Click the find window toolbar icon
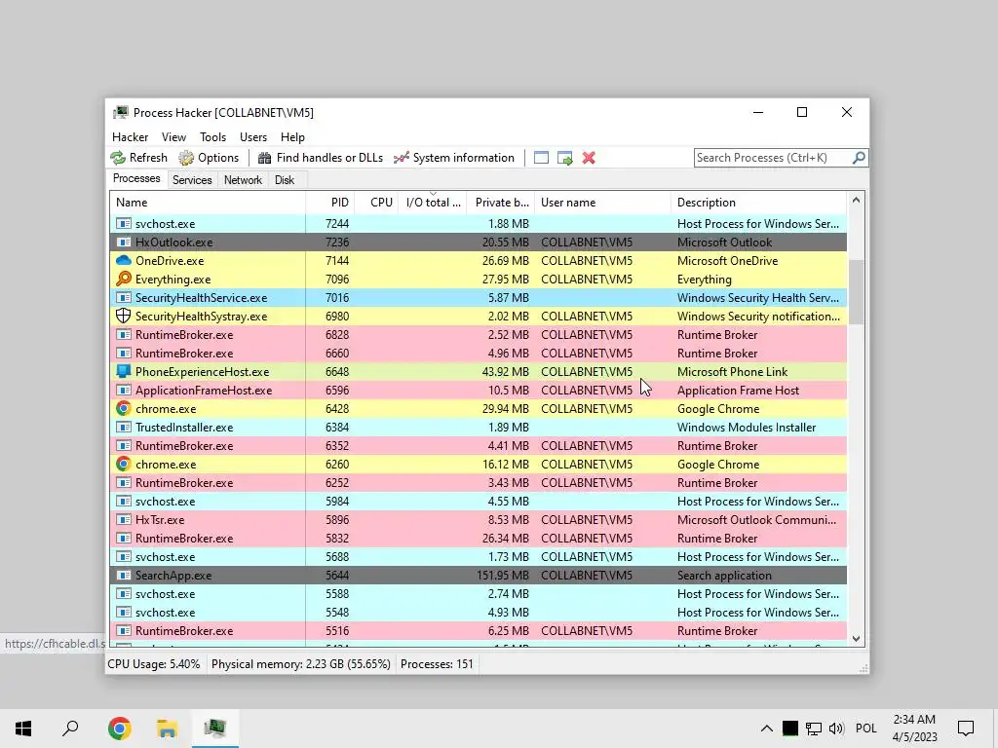Image resolution: width=998 pixels, height=748 pixels. click(541, 158)
